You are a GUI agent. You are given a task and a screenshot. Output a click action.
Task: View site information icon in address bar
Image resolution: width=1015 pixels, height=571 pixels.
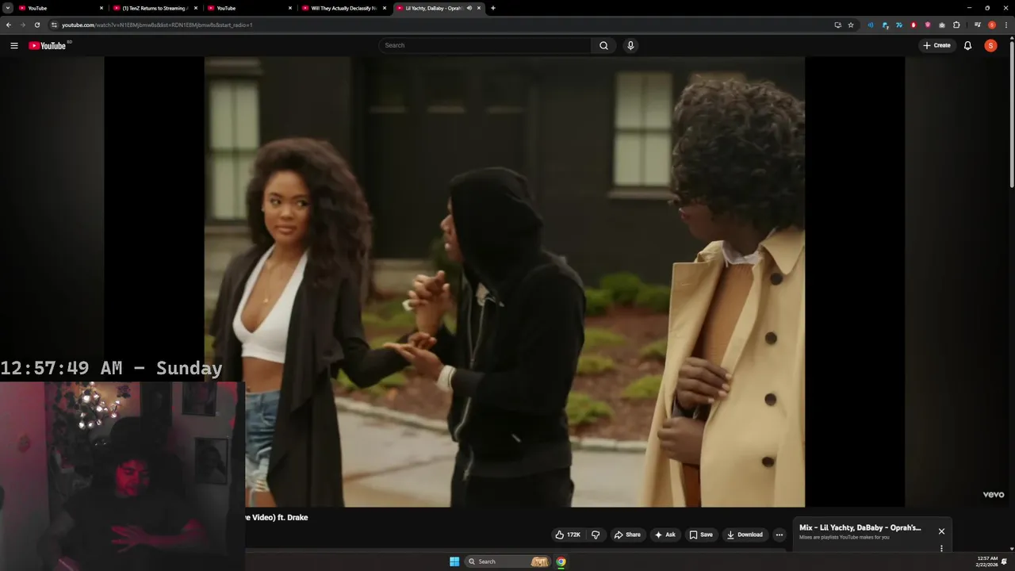point(54,25)
